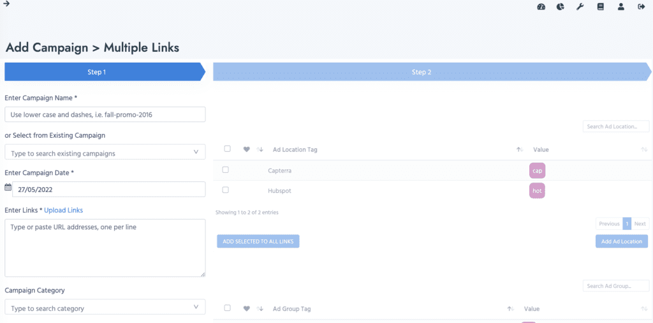Open the book documentation icon
The image size is (653, 323).
point(600,7)
